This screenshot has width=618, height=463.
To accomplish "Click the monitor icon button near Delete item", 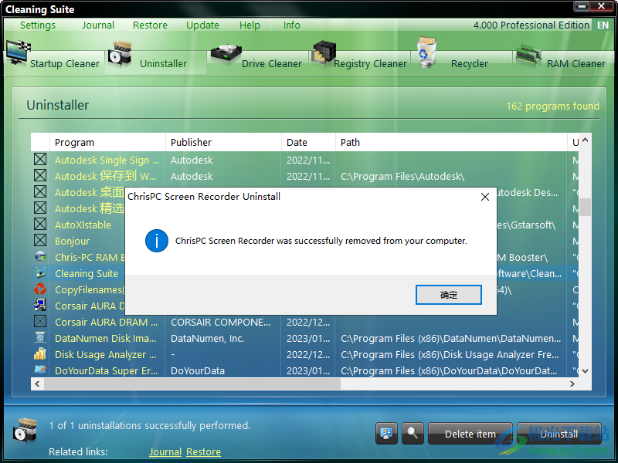I will 386,434.
